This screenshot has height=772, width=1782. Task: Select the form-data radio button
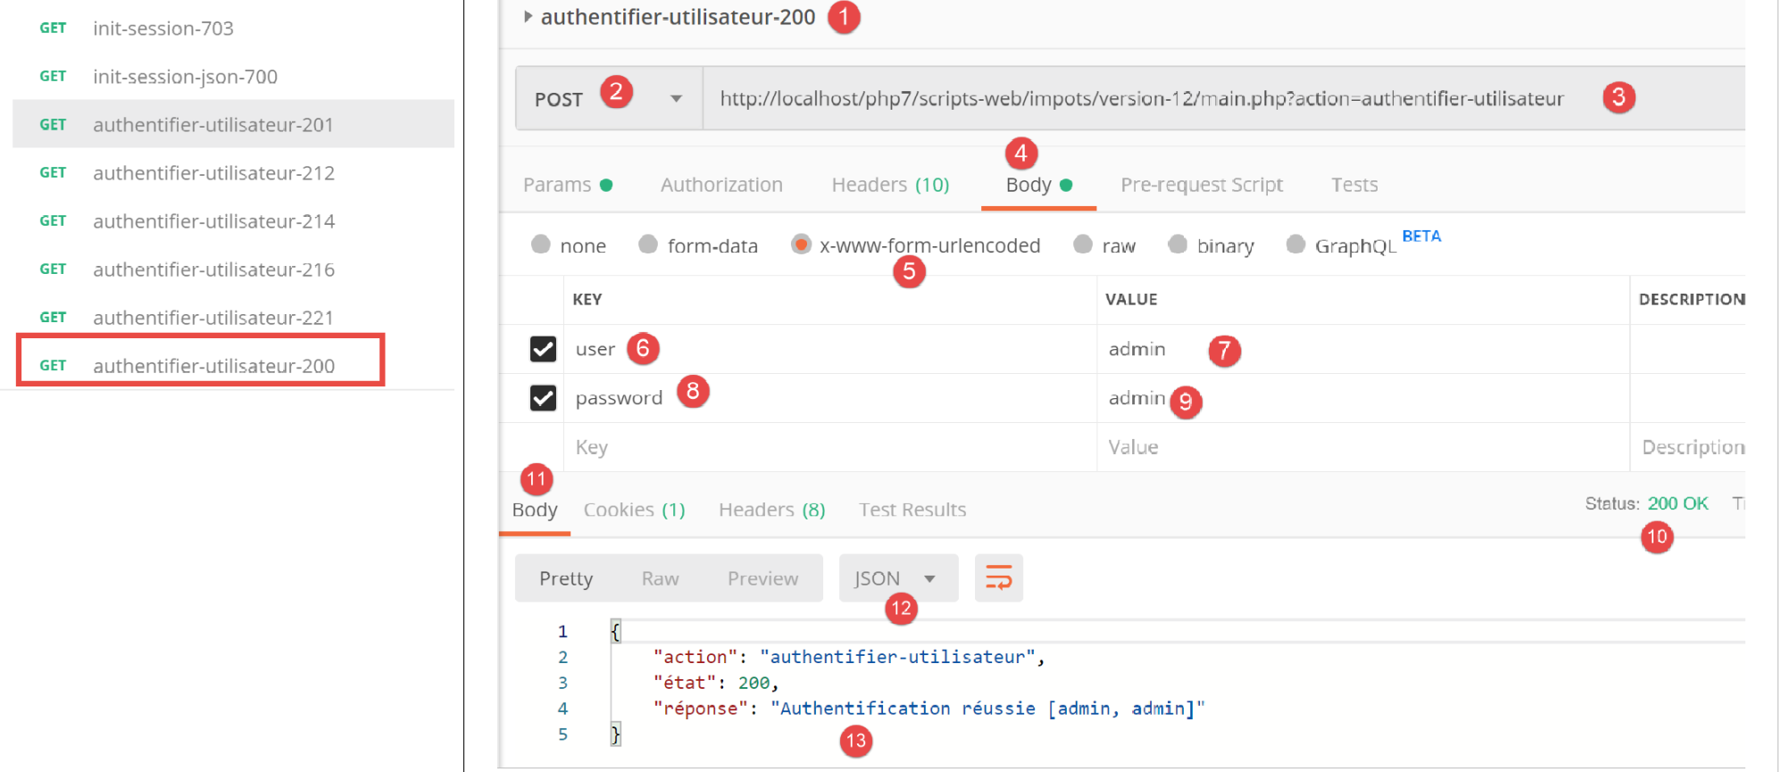[x=648, y=245]
